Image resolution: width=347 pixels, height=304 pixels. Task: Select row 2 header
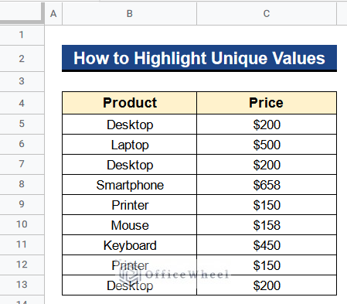click(22, 59)
